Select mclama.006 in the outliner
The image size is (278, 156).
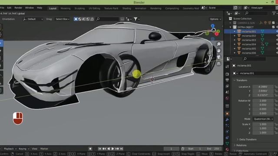coord(249,53)
